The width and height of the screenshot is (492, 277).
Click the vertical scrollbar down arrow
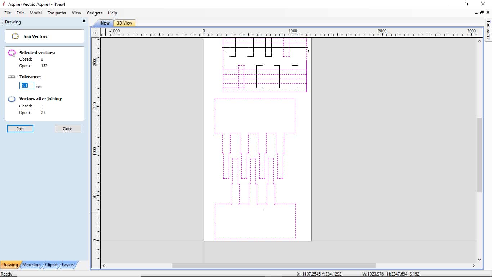tap(479, 259)
